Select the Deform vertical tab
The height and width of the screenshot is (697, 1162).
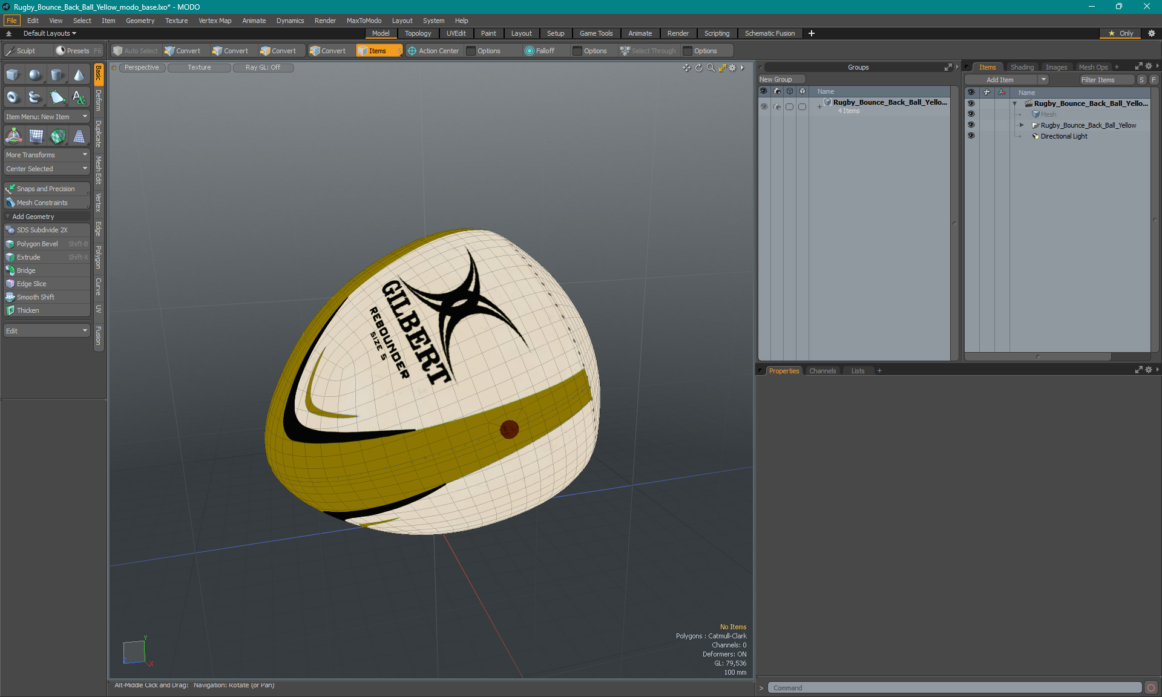coord(99,100)
